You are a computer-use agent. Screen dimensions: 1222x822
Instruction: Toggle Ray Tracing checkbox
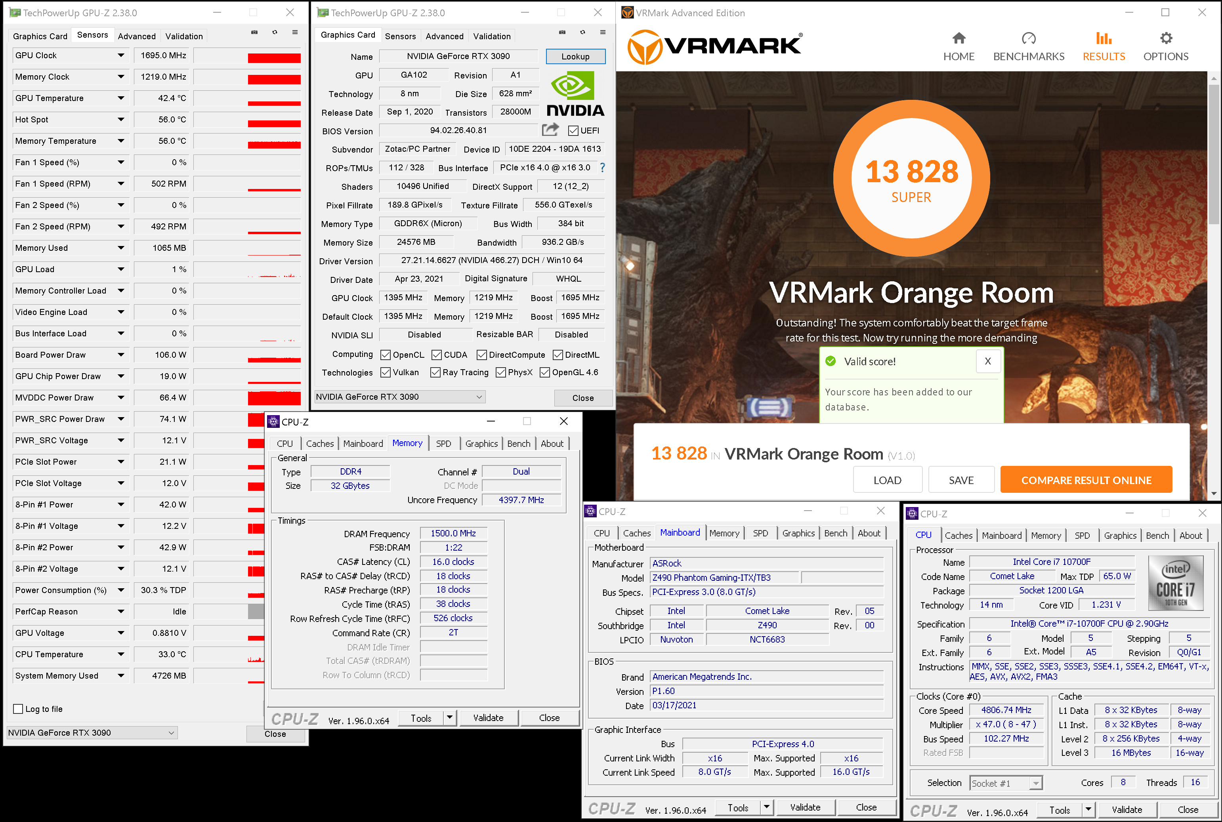[435, 372]
